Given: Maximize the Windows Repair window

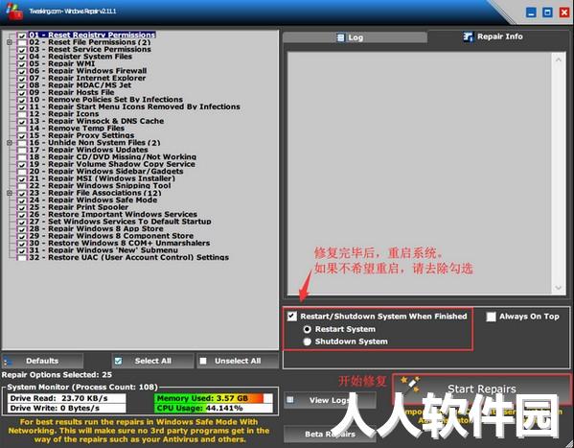Looking at the screenshot, I should [x=547, y=12].
